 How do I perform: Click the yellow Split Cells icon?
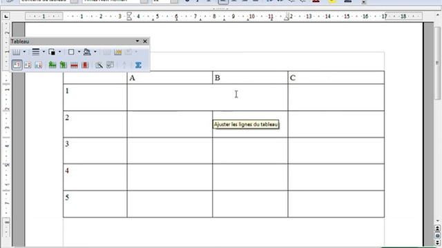click(x=118, y=52)
